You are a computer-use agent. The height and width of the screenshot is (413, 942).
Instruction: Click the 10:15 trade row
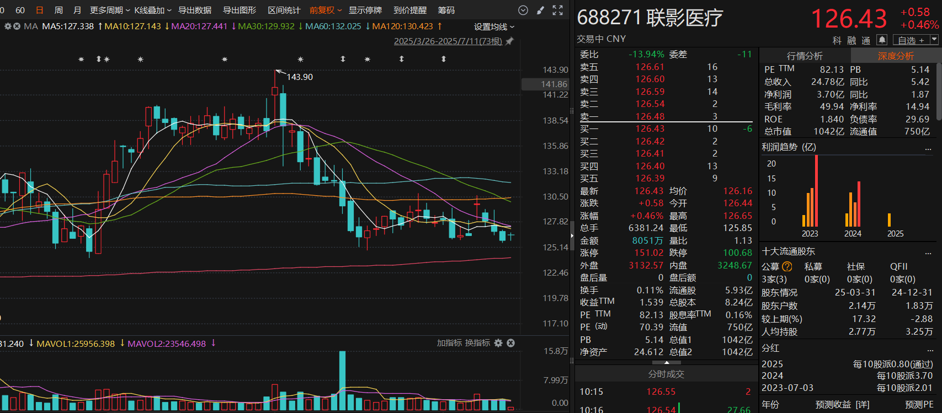point(666,392)
